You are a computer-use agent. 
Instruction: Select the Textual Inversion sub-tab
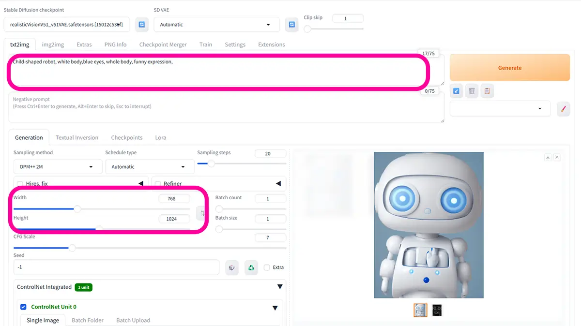click(77, 137)
